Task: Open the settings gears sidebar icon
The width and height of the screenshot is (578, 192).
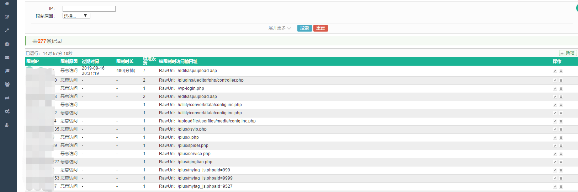Action: click(7, 111)
